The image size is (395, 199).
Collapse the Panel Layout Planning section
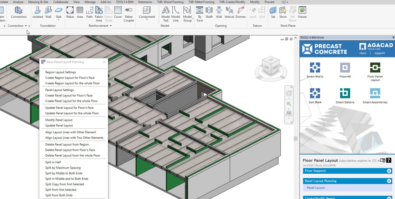point(389,181)
